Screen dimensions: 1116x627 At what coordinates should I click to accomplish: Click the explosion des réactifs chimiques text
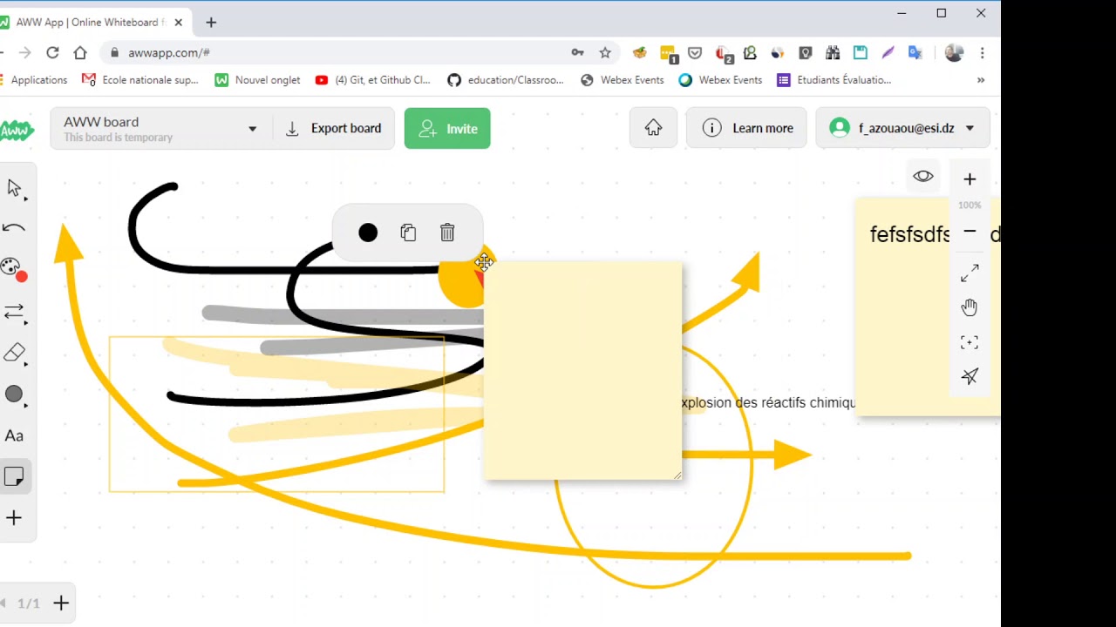767,402
